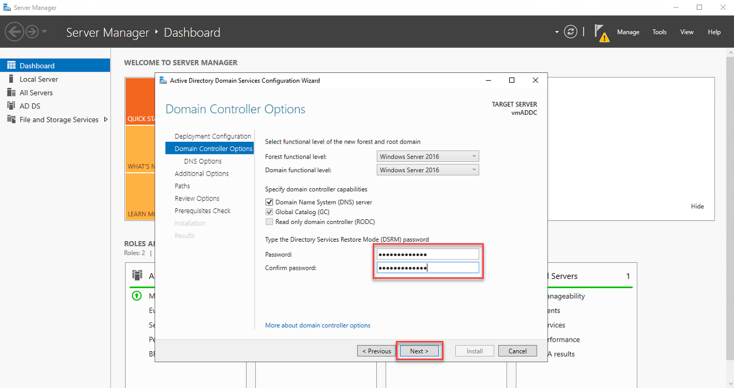Open Domain functional level dropdown
Image resolution: width=734 pixels, height=388 pixels.
coord(428,170)
